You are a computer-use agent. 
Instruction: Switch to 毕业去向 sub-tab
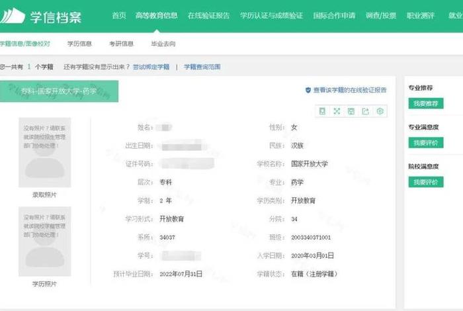click(163, 44)
